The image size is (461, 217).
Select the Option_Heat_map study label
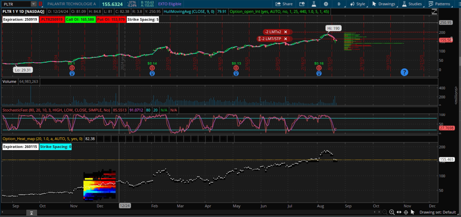(x=42, y=139)
